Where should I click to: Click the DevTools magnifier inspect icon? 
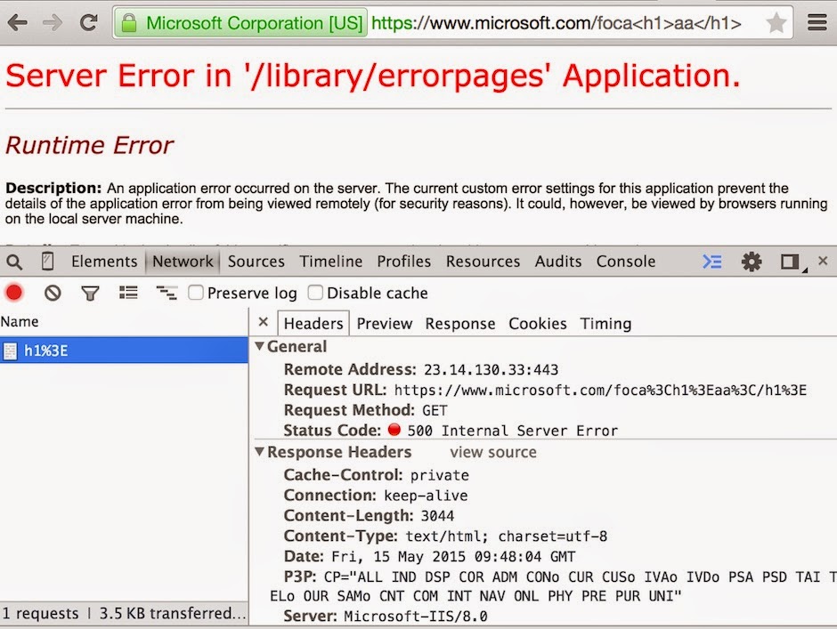[14, 262]
